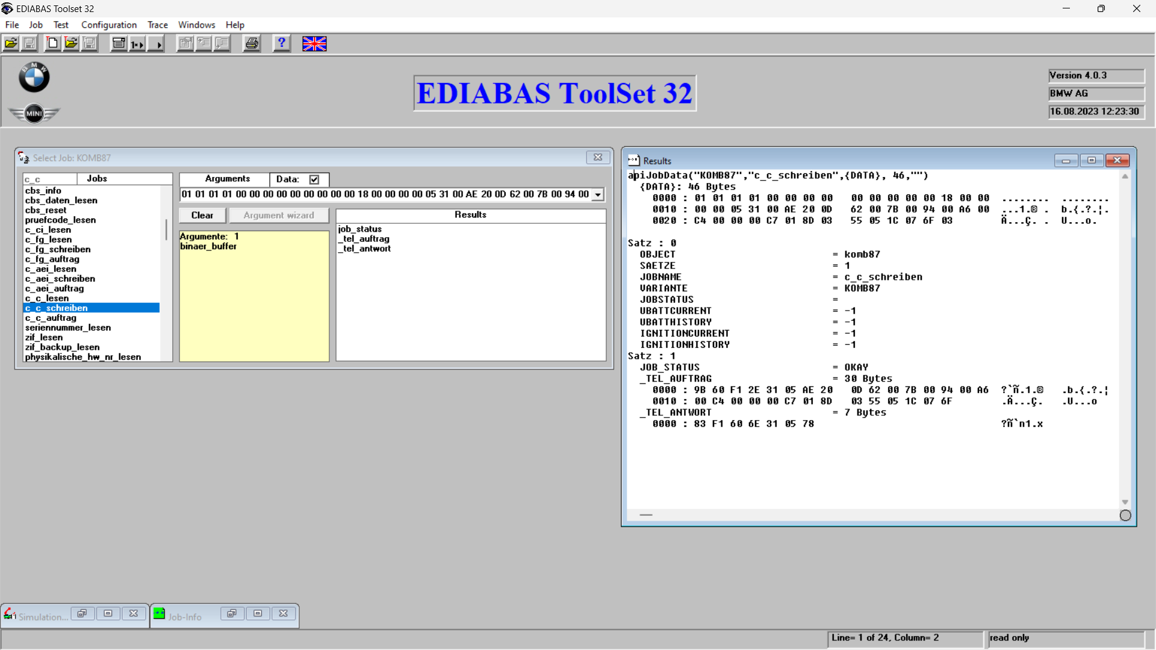Click the Results window scroll up arrow
The width and height of the screenshot is (1156, 650).
point(1125,176)
